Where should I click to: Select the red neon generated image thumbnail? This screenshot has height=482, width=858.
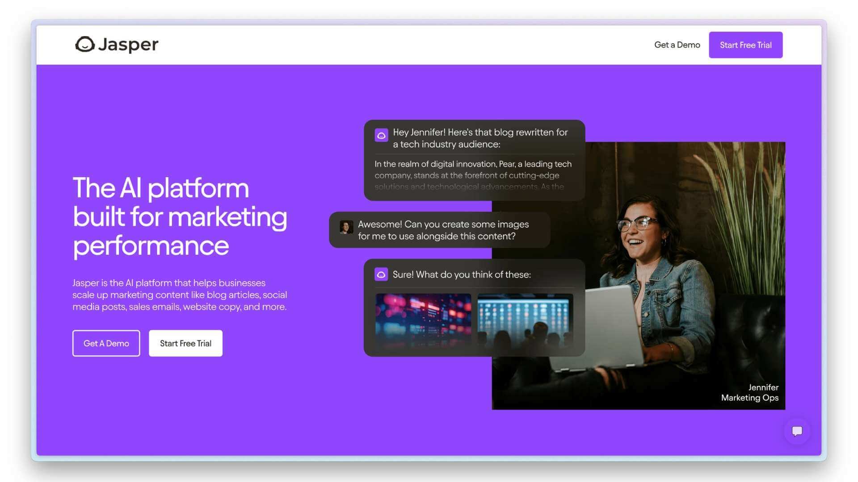[x=423, y=320]
